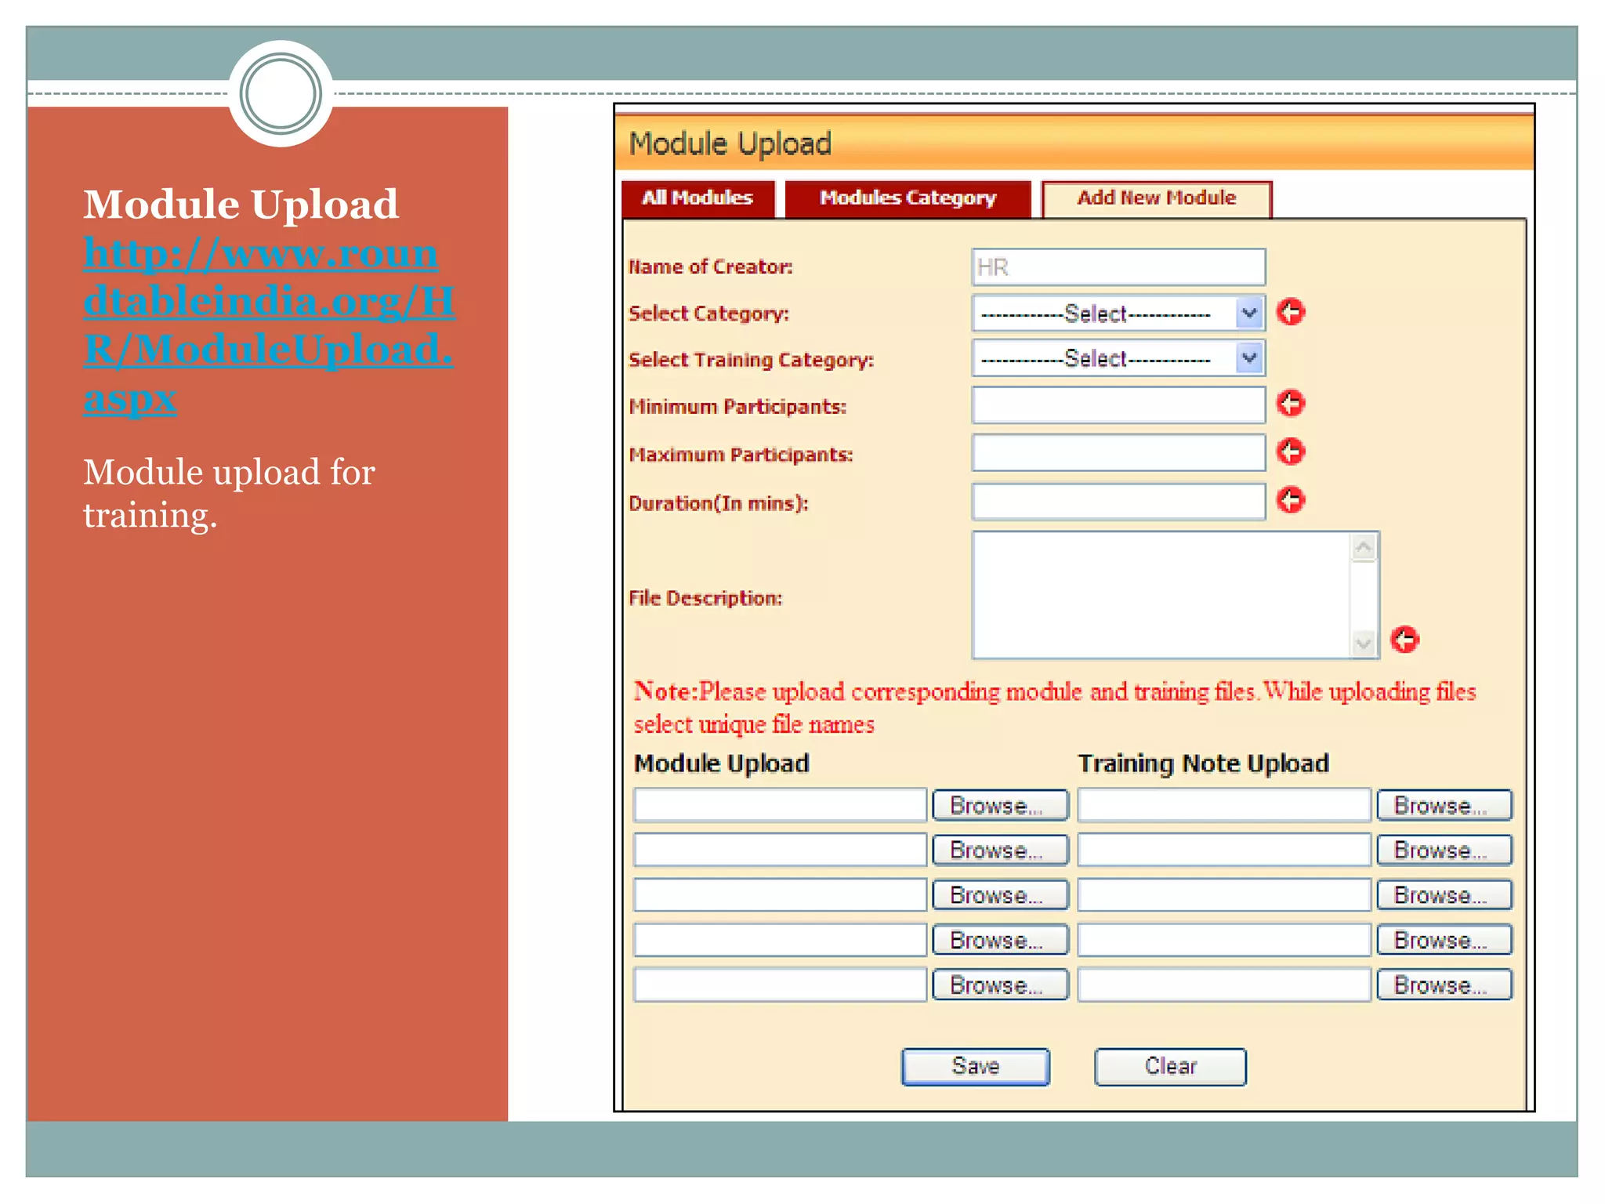Focus the Name of Creator field
This screenshot has width=1605, height=1204.
(1118, 267)
